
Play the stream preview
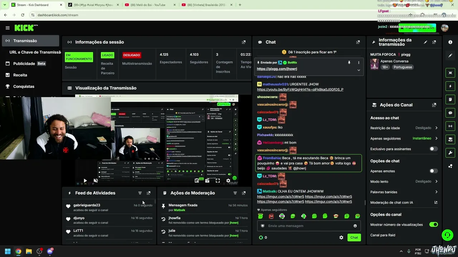coord(85,181)
